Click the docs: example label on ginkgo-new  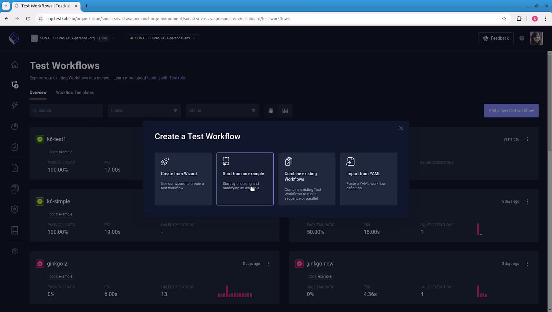coord(320,276)
